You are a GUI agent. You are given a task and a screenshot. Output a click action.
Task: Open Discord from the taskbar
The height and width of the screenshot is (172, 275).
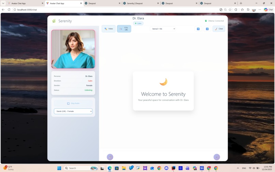point(166,168)
